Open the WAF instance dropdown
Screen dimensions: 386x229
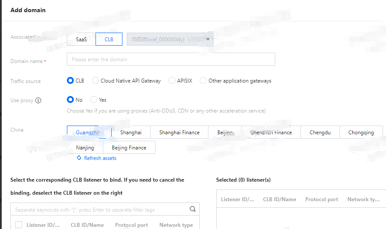pos(170,40)
